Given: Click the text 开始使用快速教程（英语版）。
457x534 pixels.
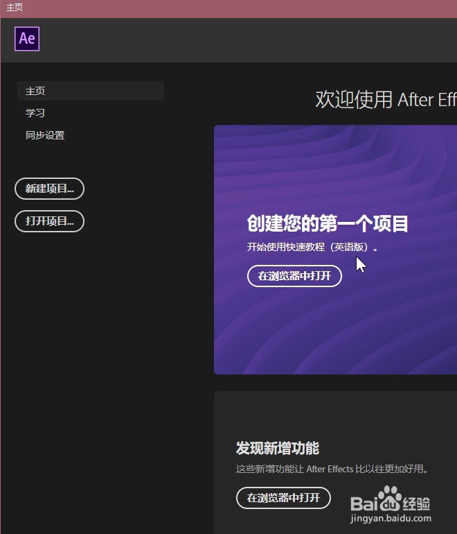Looking at the screenshot, I should pyautogui.click(x=312, y=247).
